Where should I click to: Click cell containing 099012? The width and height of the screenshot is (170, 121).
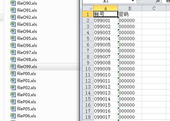[x=106, y=87]
